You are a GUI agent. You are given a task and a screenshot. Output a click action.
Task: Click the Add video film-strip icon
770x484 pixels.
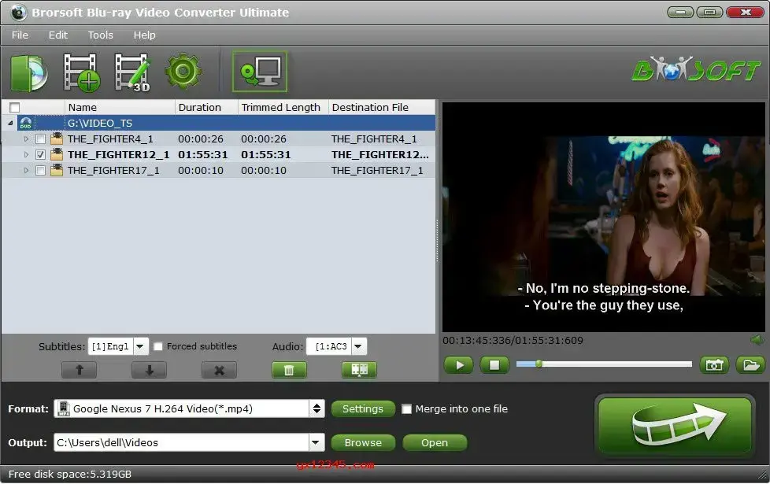(82, 73)
